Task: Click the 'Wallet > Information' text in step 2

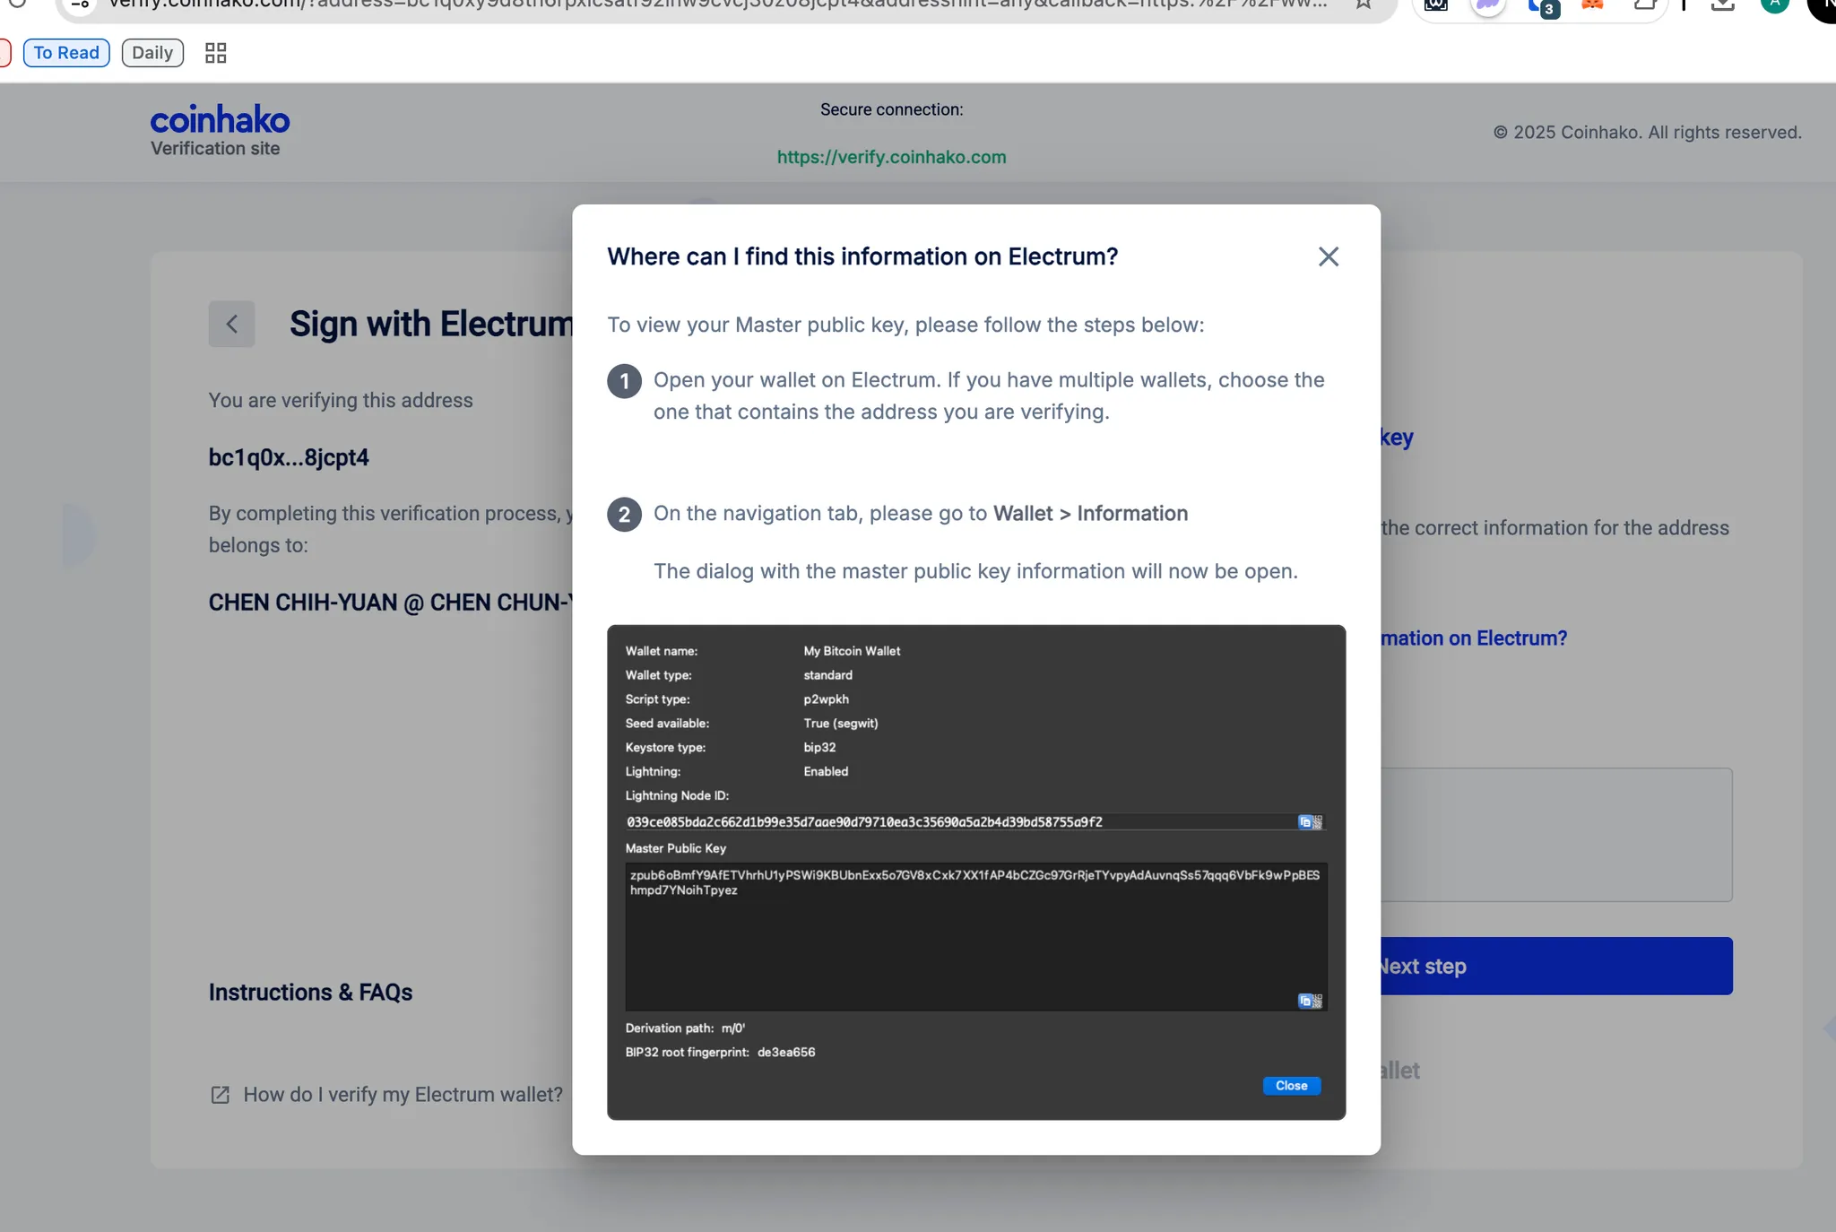Action: [1091, 514]
